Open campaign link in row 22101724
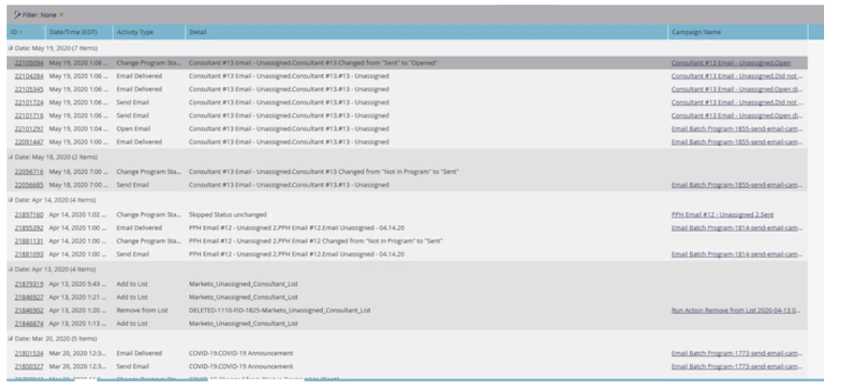This screenshot has height=390, width=851. (x=736, y=103)
